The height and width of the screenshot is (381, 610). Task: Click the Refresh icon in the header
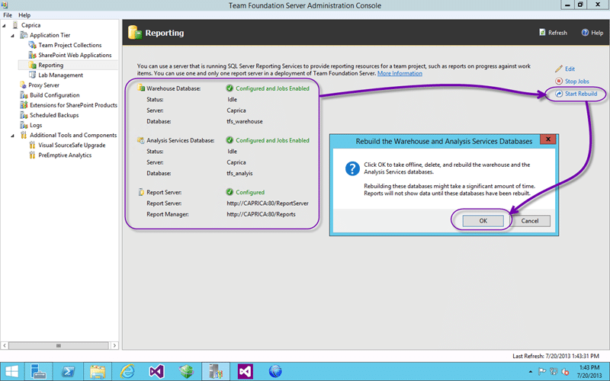click(542, 33)
